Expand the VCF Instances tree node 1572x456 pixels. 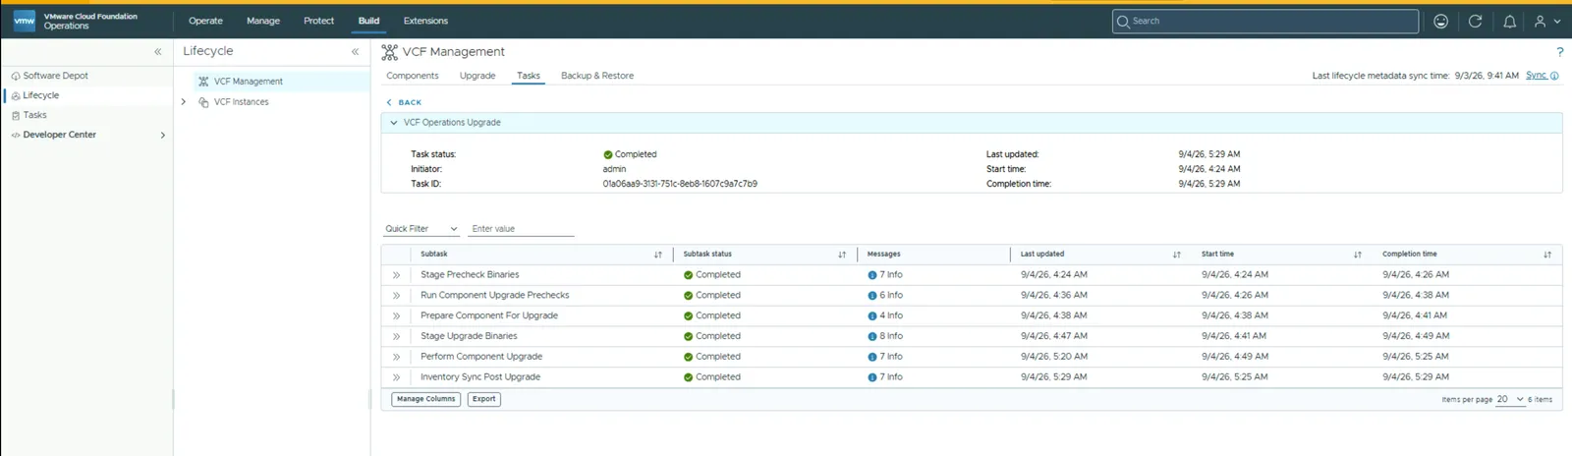184,102
